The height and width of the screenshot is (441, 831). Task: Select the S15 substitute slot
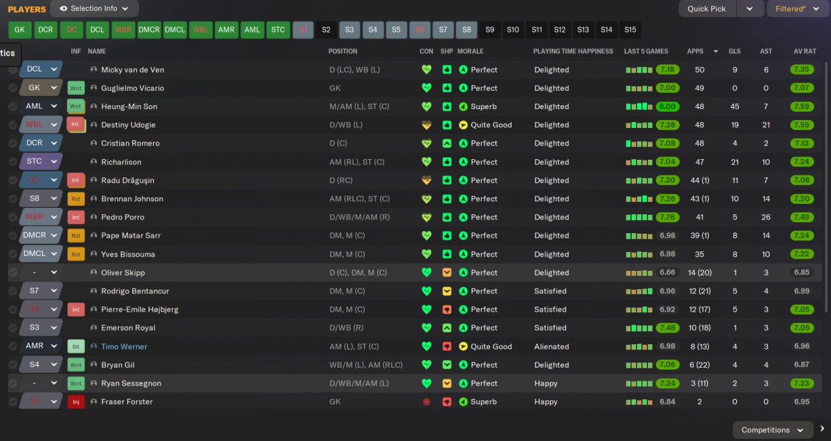point(630,30)
